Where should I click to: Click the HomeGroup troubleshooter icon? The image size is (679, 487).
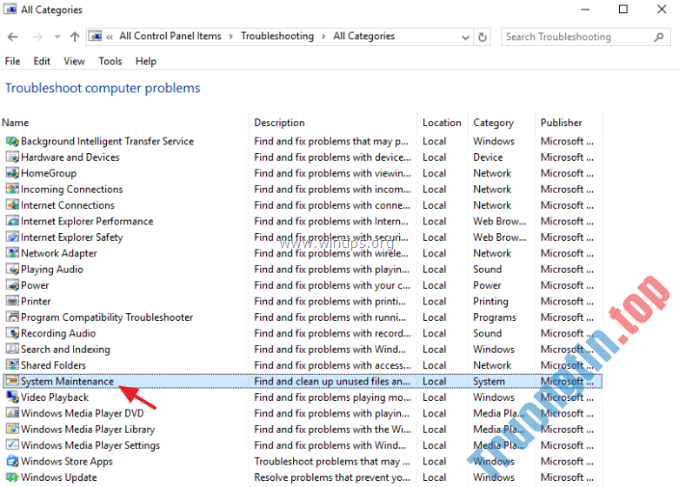[12, 173]
